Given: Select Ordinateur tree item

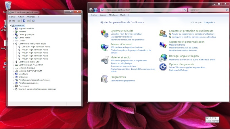Looking at the screenshot, I should click(x=23, y=77).
